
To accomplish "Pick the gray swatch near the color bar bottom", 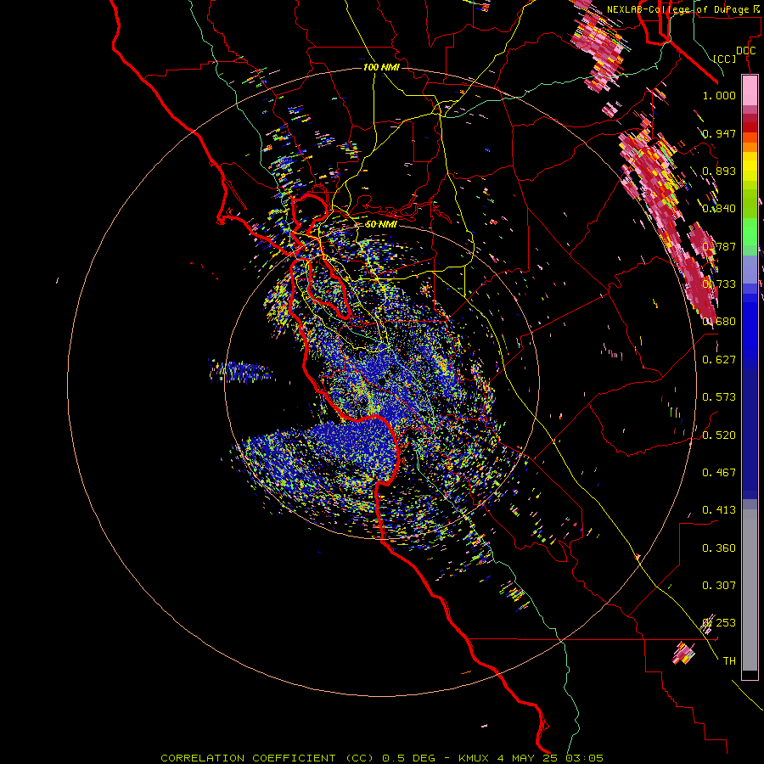I will (750, 590).
